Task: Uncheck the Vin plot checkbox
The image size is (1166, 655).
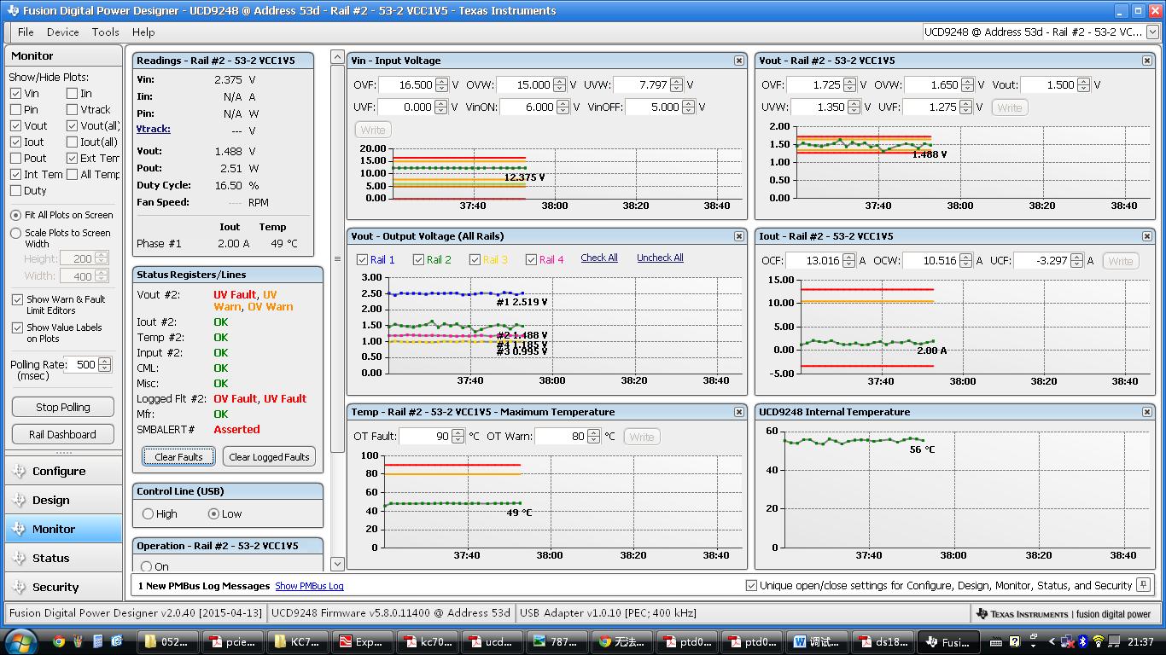Action: pyautogui.click(x=16, y=93)
